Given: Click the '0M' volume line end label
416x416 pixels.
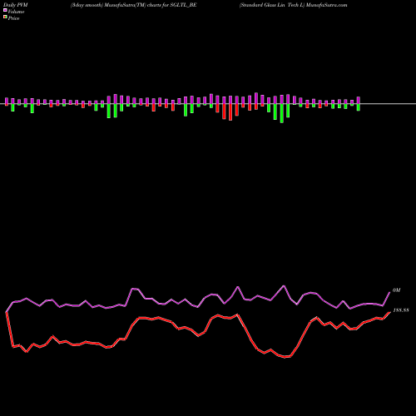Looking at the screenshot, I should 396,290.
